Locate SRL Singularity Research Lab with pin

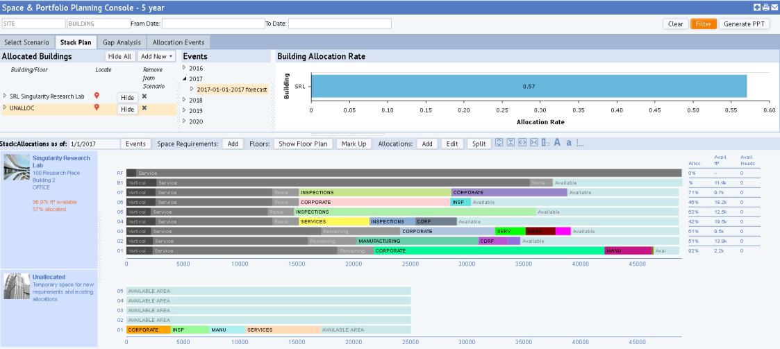[97, 96]
